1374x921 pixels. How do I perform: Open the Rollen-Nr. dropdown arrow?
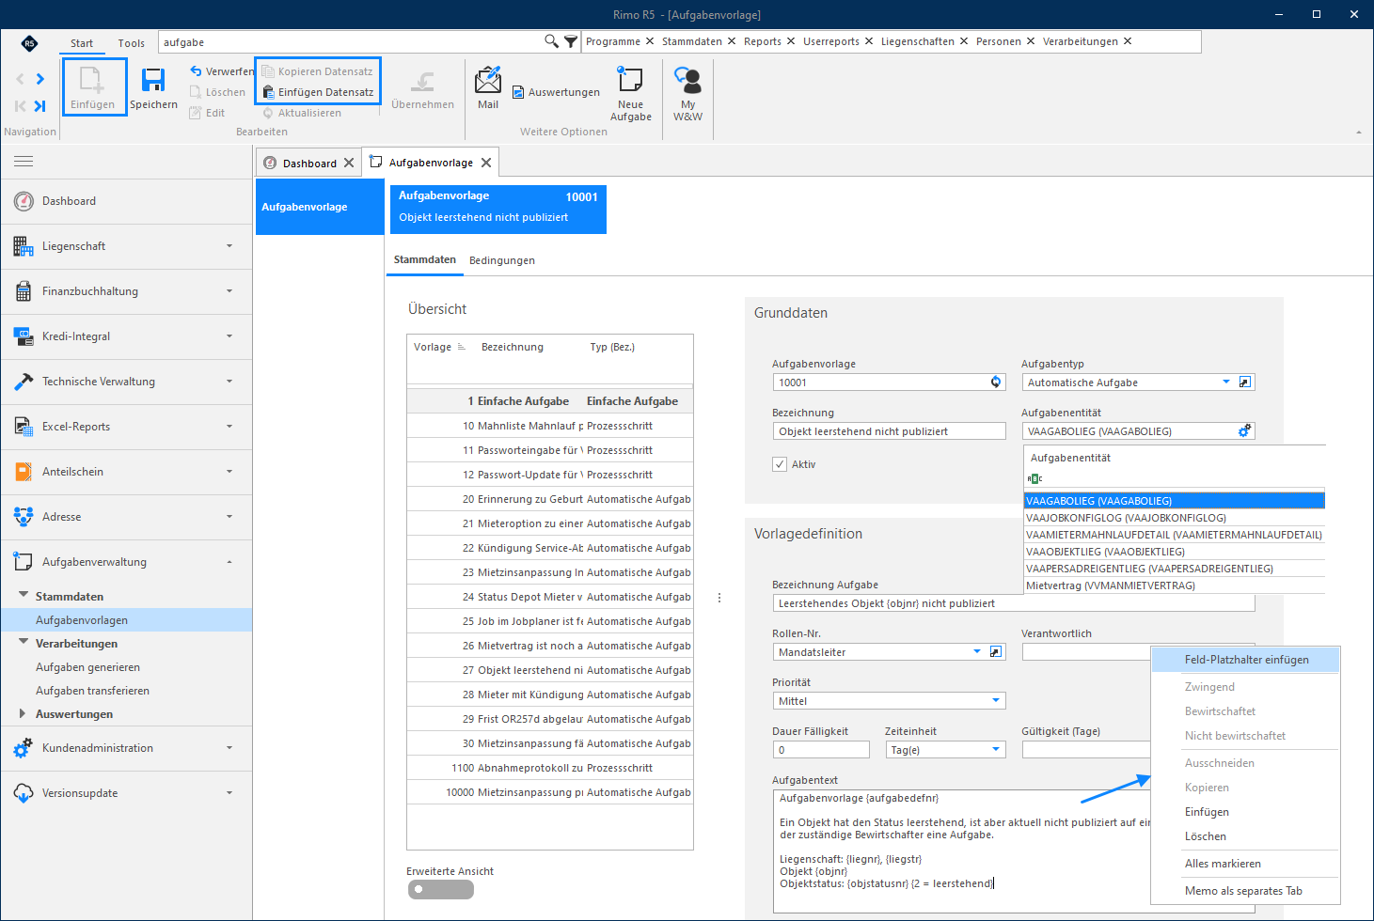click(977, 651)
